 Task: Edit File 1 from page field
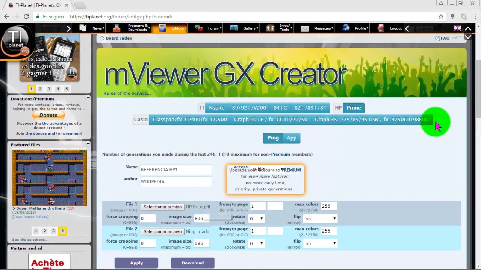[258, 206]
